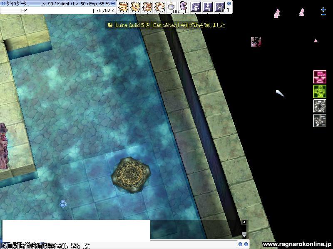Click the small blue sprite on water
The width and height of the screenshot is (333, 249).
(x=63, y=204)
